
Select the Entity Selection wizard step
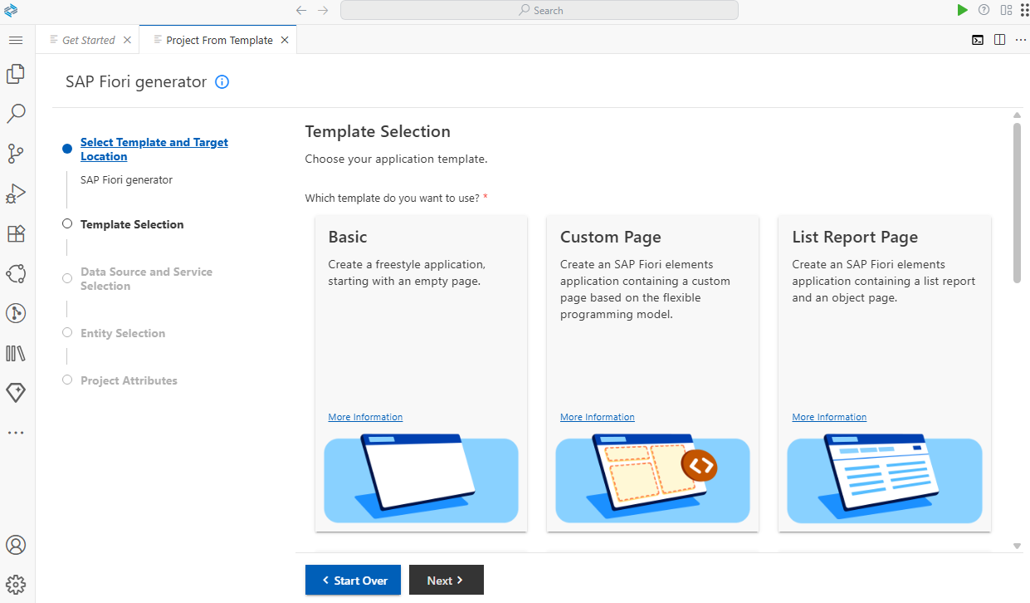coord(123,333)
